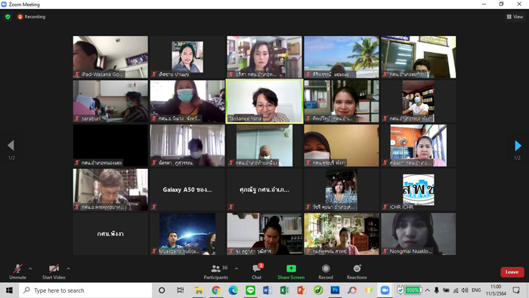529x298 pixels.
Task: Open Microsoft Excel from taskbar
Action: click(x=284, y=290)
